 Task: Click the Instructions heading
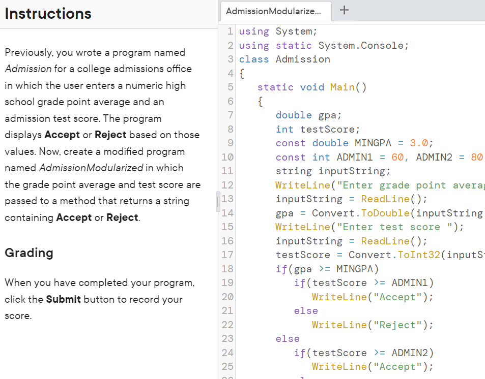tap(47, 14)
